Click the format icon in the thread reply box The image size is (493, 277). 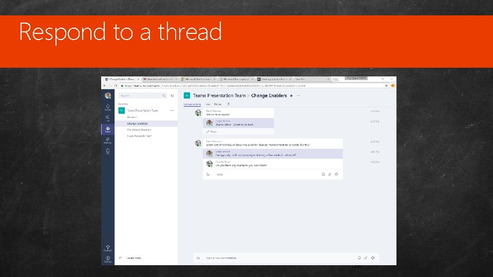click(x=208, y=174)
